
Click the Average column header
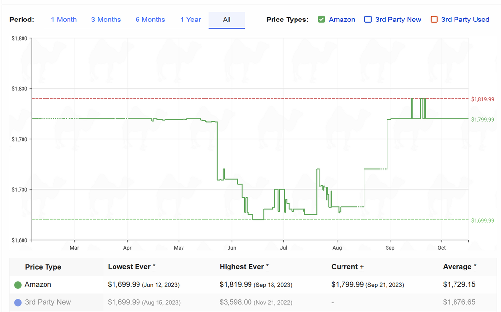click(x=459, y=267)
